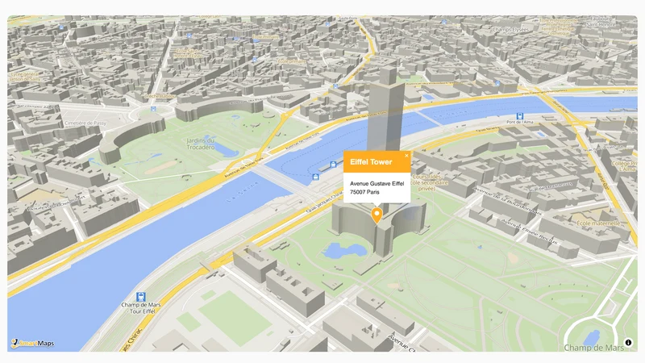The image size is (645, 363).
Task: Click the 'Faubourg Saint-Honoré' district label
Action: (601, 22)
